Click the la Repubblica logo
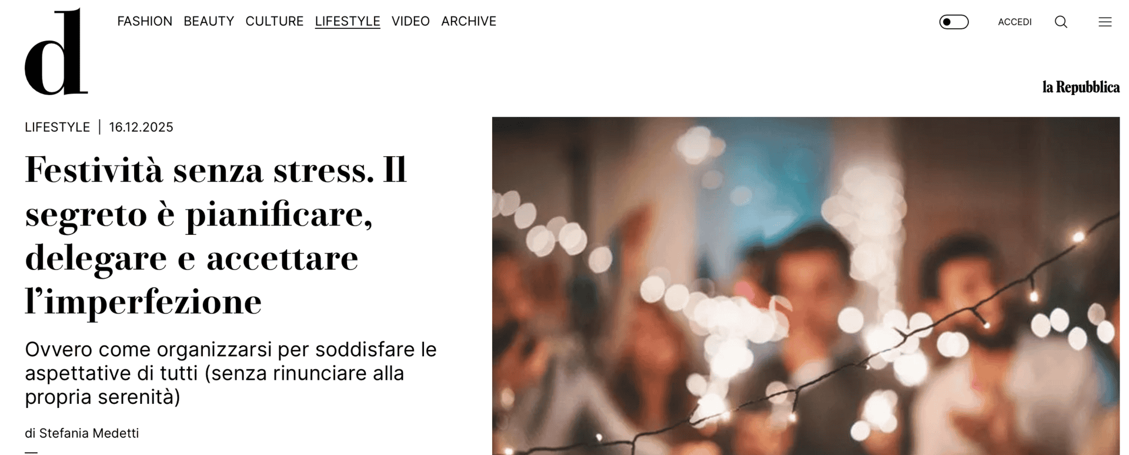1129x455 pixels. pyautogui.click(x=1081, y=87)
